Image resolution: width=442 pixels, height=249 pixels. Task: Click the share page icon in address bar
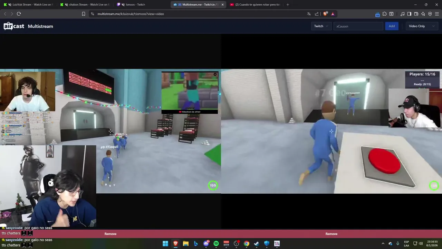point(317,14)
